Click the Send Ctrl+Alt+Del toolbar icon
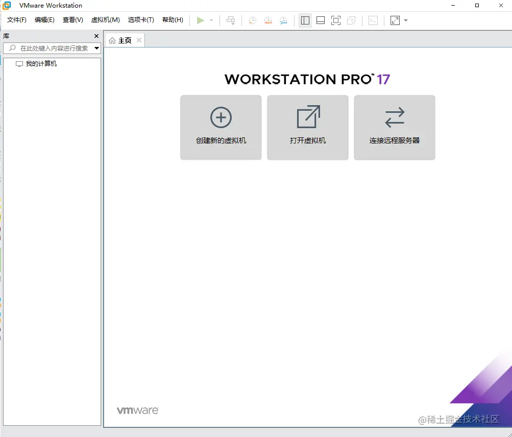Viewport: 512px width, 437px height. (x=231, y=20)
